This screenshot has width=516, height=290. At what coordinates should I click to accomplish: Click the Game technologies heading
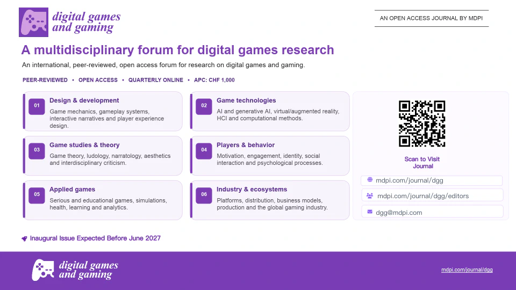(x=246, y=100)
